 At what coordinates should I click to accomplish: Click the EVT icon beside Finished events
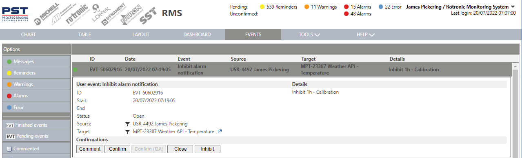(x=10, y=125)
